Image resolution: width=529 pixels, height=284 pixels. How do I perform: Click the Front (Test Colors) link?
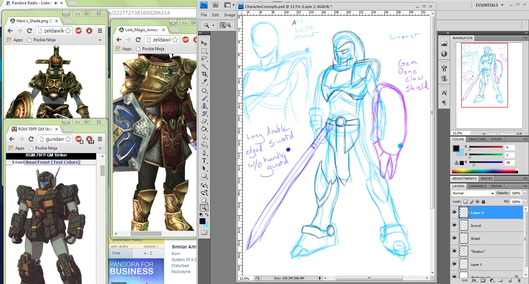[x=59, y=162]
